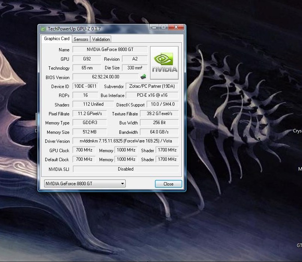Click the GPU field showing G92
302x262 pixels.
click(87, 58)
